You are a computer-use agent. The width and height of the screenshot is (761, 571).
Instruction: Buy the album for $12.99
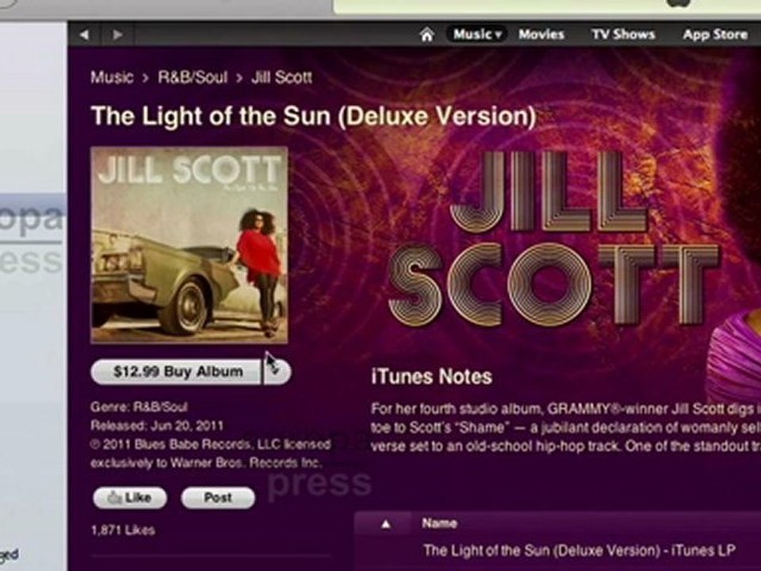pos(177,371)
